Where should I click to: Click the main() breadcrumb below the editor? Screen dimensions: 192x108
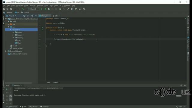point(56,82)
